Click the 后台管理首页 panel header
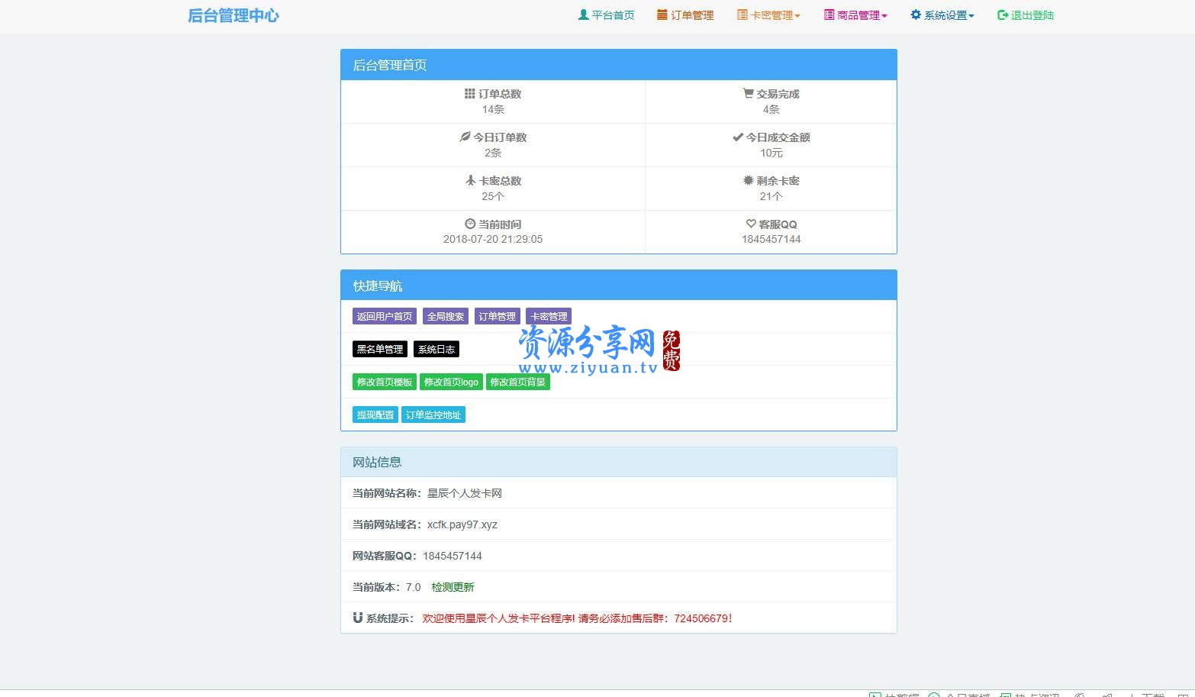The height and width of the screenshot is (697, 1195). (x=619, y=65)
